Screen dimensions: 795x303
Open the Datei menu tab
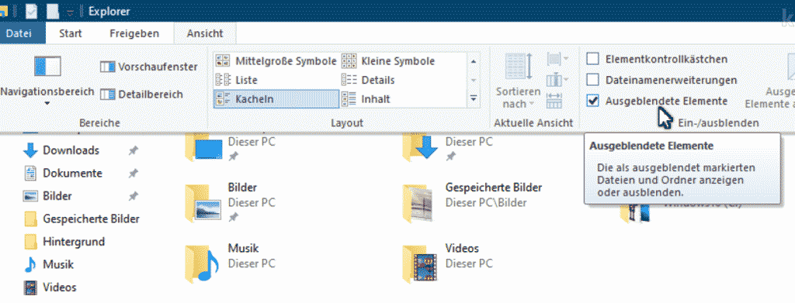[x=19, y=33]
